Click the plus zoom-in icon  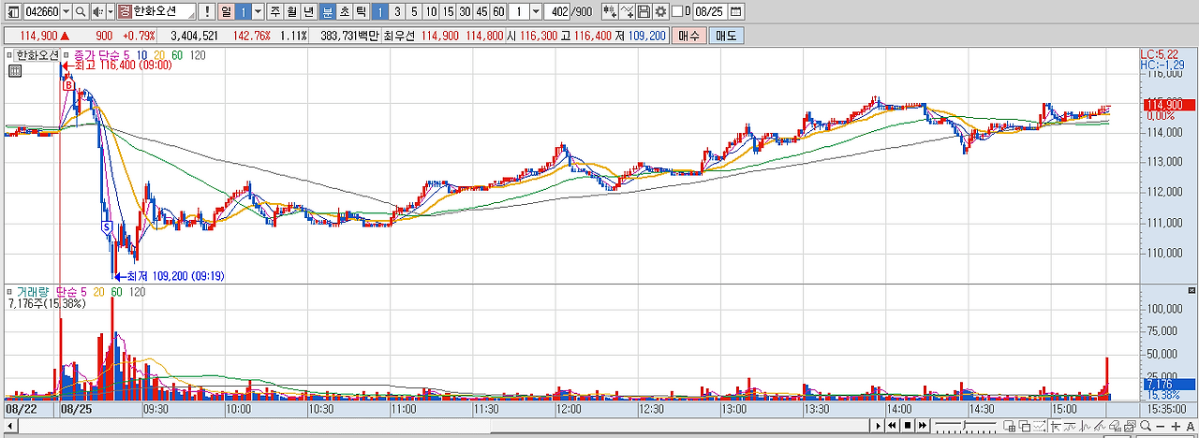click(1176, 427)
